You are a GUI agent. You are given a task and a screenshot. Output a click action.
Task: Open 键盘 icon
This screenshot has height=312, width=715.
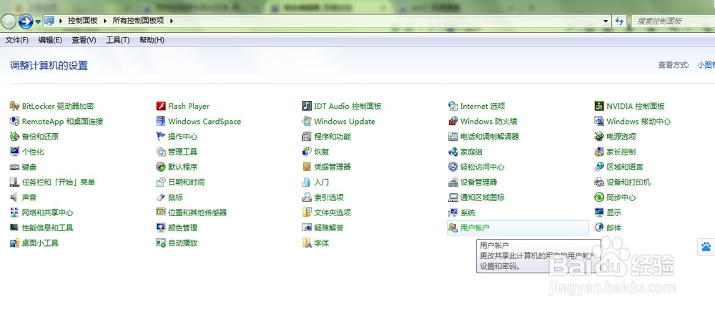(14, 167)
